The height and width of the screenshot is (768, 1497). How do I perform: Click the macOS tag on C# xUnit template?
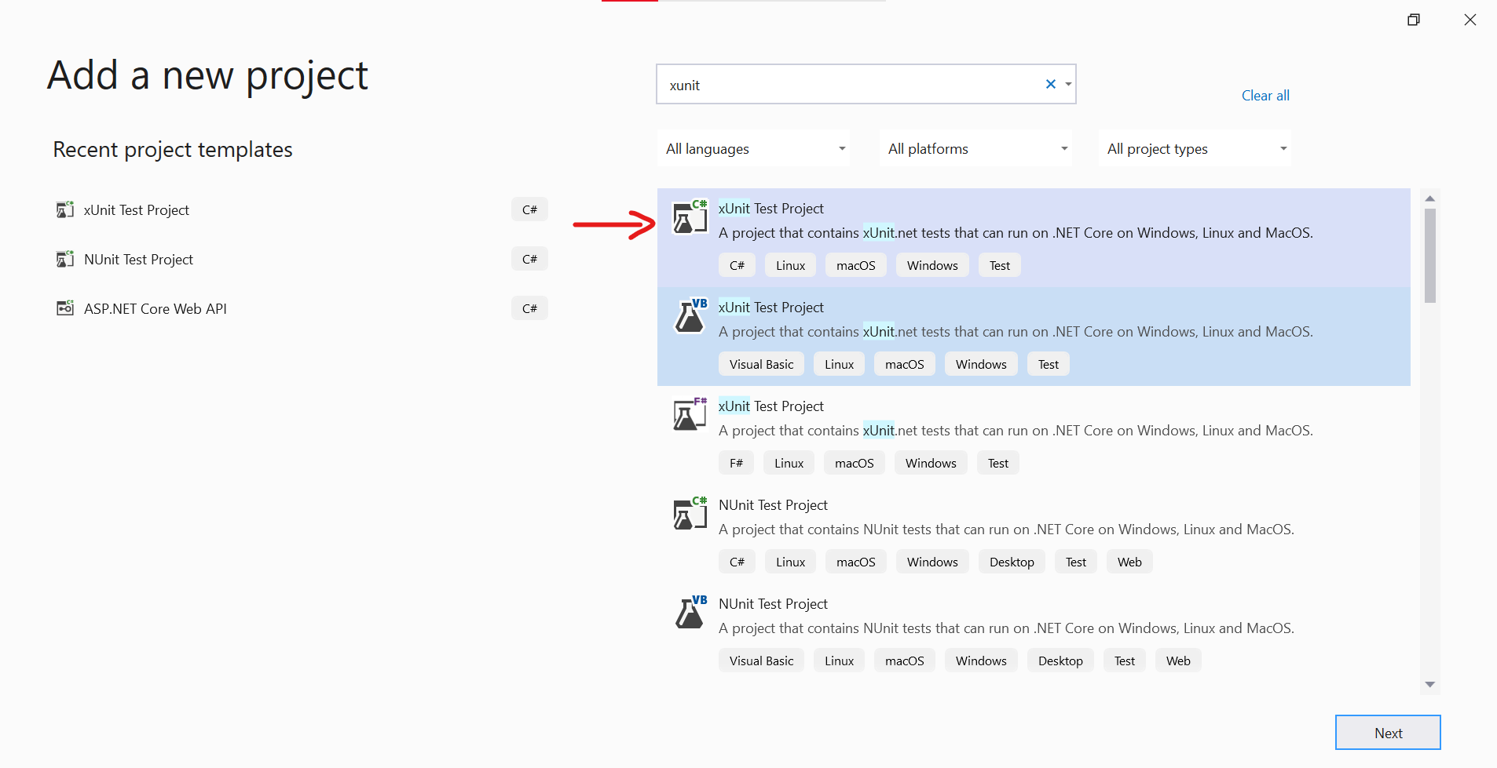[855, 265]
